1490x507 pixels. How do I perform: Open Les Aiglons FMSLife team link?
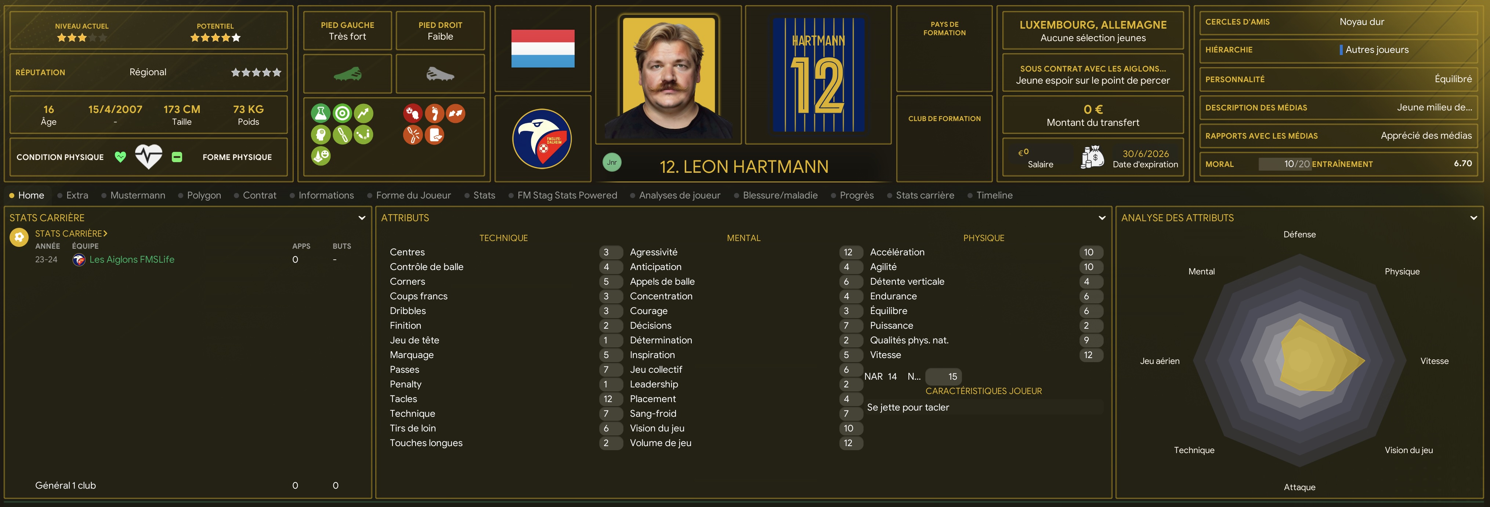pos(132,260)
